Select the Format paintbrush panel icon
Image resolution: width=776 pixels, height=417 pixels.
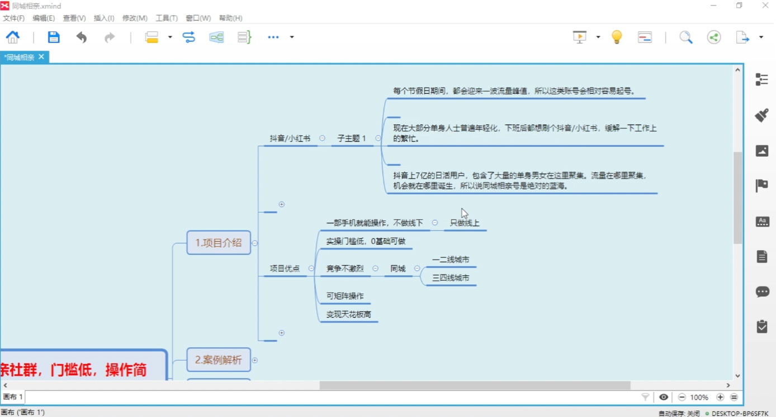(x=761, y=115)
